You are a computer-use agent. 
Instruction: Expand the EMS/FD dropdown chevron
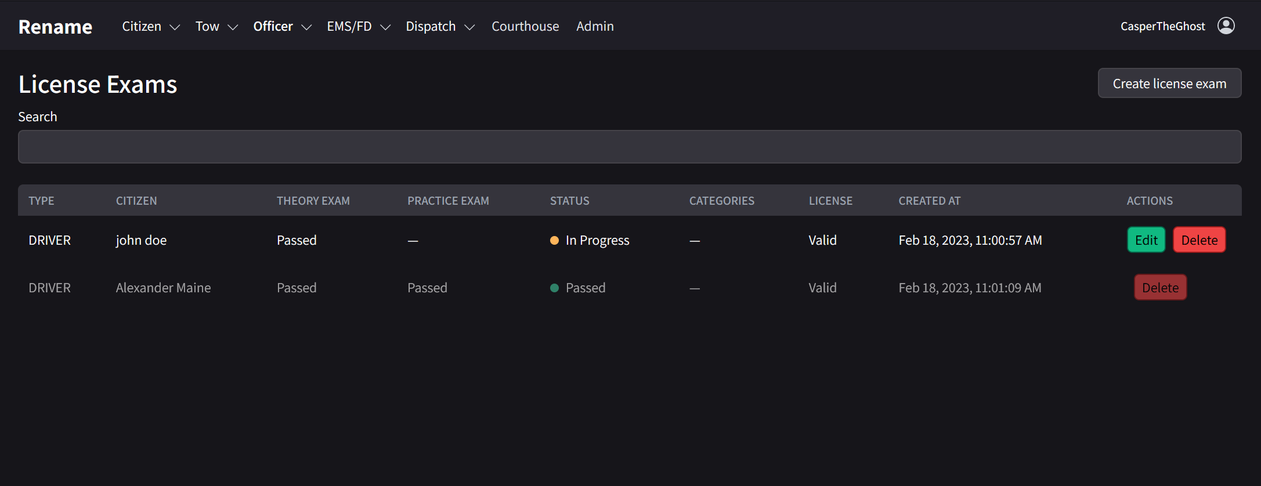(385, 27)
